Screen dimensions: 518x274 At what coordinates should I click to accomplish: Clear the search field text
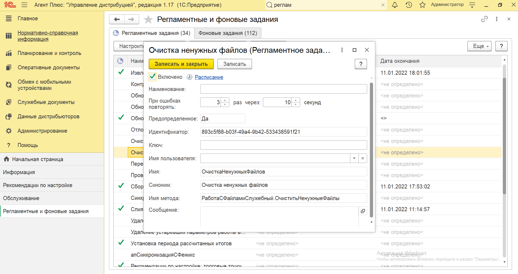pos(383,5)
